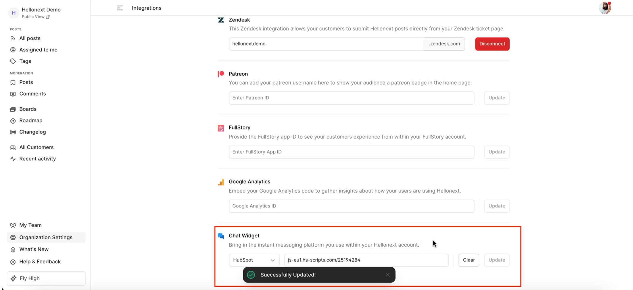This screenshot has width=633, height=290.
Task: Click the My Team icon
Action: click(x=13, y=225)
